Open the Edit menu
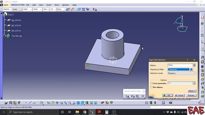The width and height of the screenshot is (205, 115). click(34, 5)
